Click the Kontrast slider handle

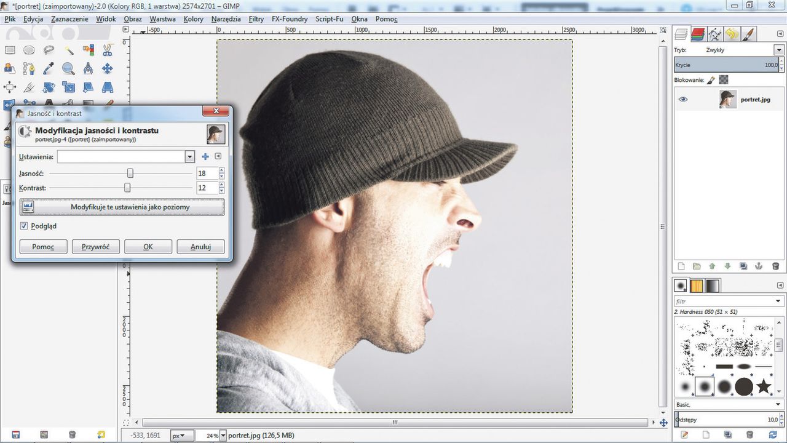pos(128,188)
